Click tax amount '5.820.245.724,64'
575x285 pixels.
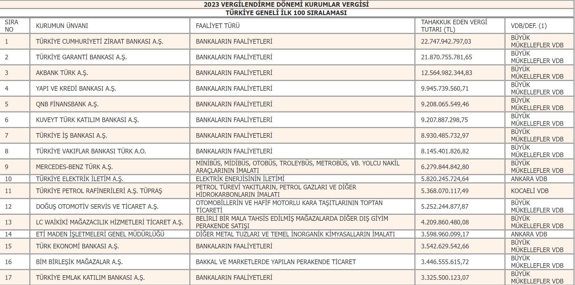click(445, 179)
